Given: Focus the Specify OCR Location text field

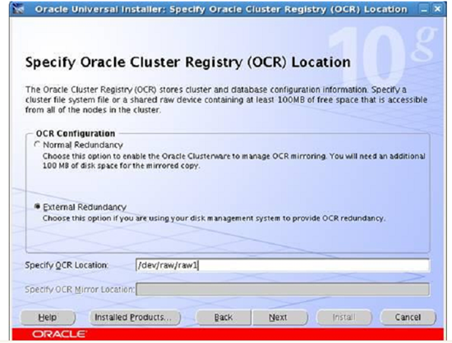Looking at the screenshot, I should pyautogui.click(x=283, y=265).
